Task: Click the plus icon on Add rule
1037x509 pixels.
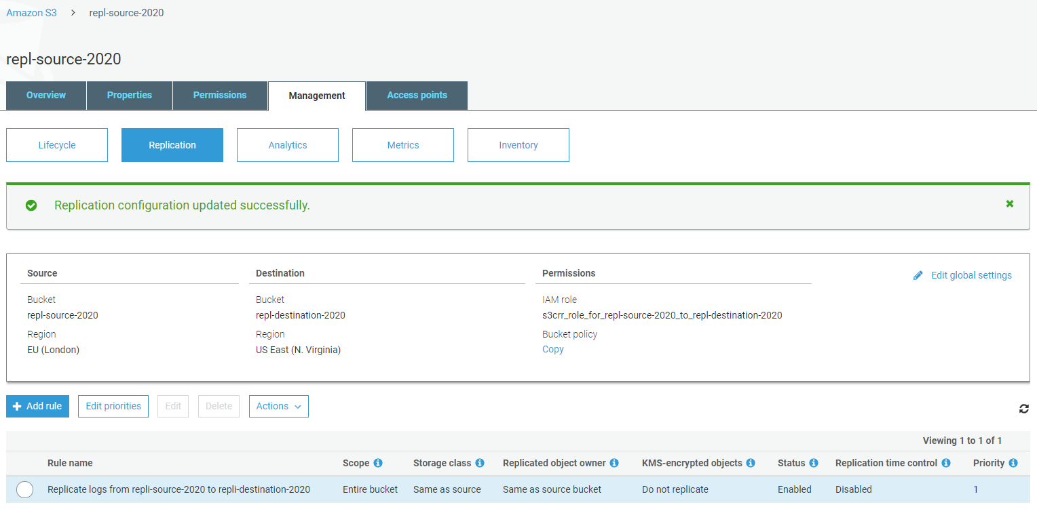Action: pos(17,406)
